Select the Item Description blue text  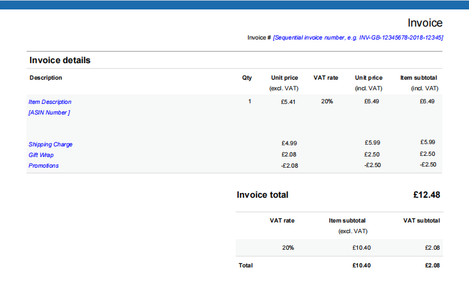click(x=50, y=102)
